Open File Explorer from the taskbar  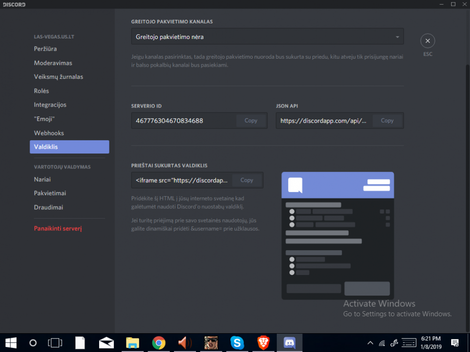[x=133, y=343]
